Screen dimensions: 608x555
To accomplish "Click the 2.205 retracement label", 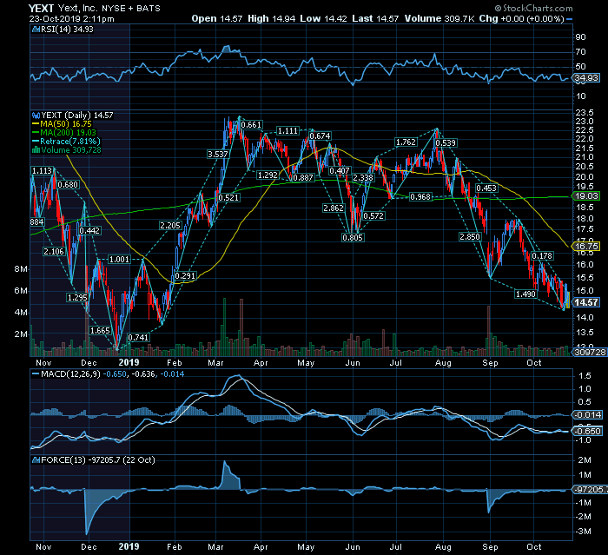I will pyautogui.click(x=170, y=226).
